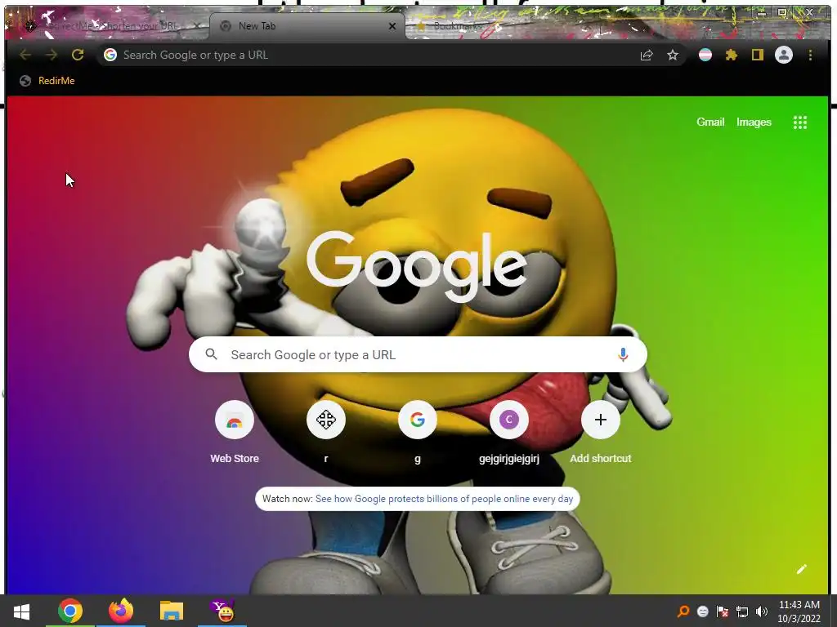Open Google Chrome from the taskbar
Viewport: 837px width, 627px height.
[x=70, y=611]
